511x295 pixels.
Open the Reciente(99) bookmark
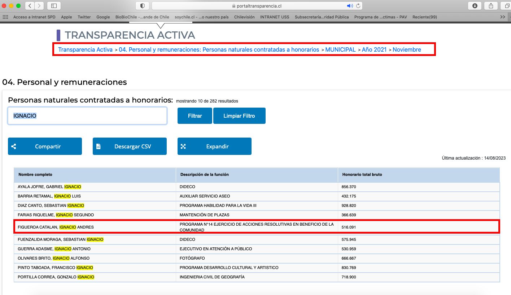[x=425, y=17]
